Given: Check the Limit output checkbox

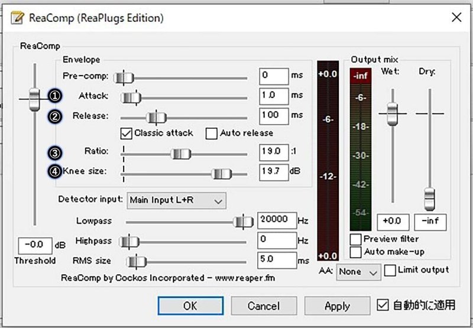Looking at the screenshot, I should point(390,271).
